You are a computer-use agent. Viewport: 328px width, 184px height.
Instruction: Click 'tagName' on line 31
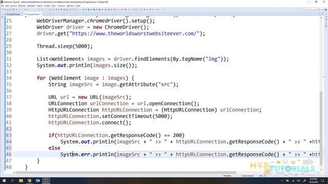click(192, 59)
